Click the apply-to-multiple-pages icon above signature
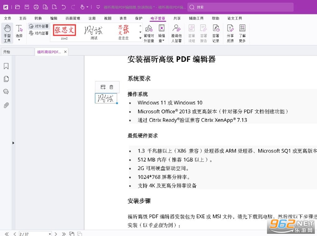The image size is (317, 236). (x=103, y=87)
